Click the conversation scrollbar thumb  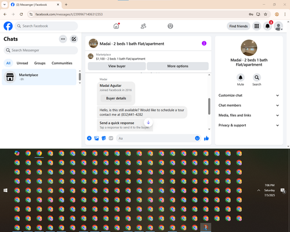(209, 106)
